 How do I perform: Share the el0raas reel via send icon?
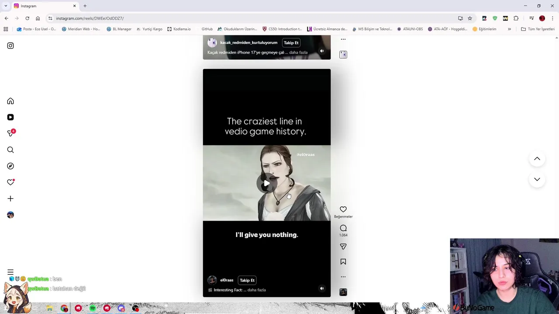[343, 247]
